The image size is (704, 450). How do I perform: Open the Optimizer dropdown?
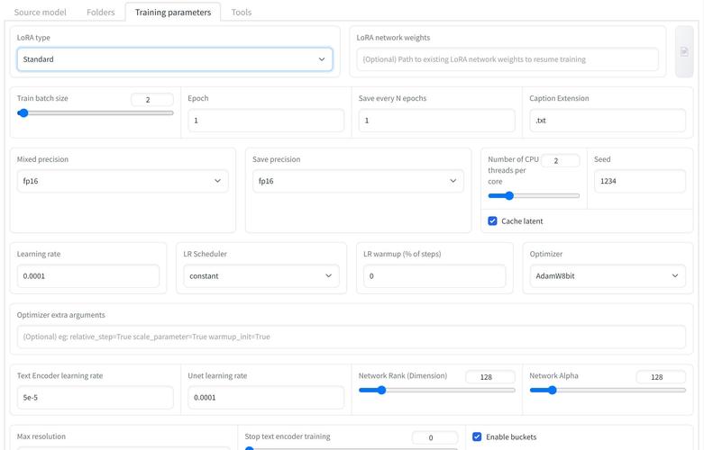(608, 276)
